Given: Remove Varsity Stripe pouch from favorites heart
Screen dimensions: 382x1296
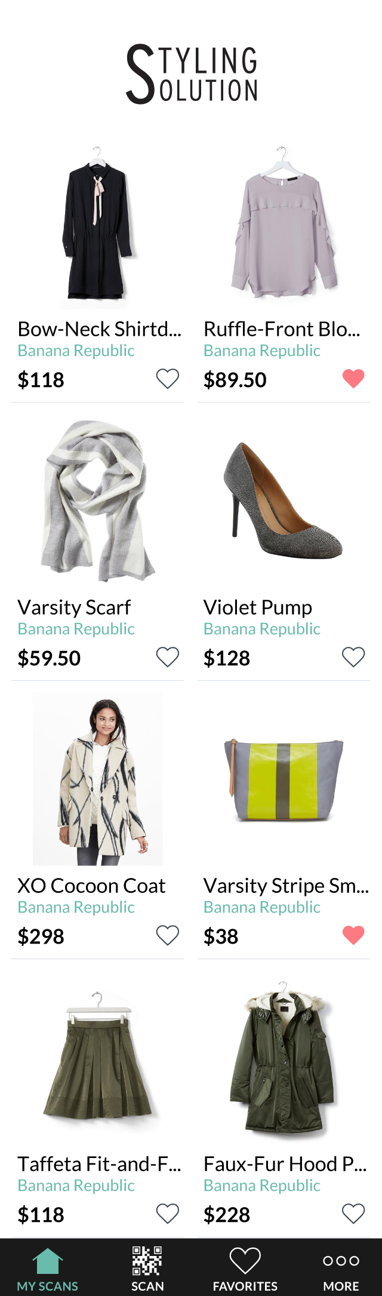Looking at the screenshot, I should pyautogui.click(x=353, y=935).
